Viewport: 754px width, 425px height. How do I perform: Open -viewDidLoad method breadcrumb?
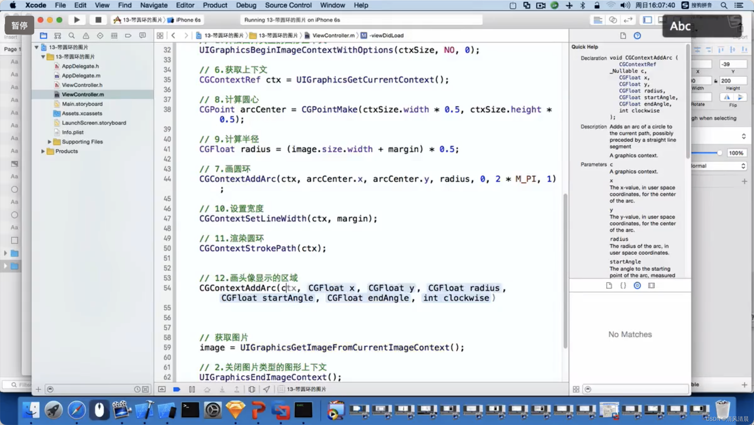pyautogui.click(x=382, y=36)
